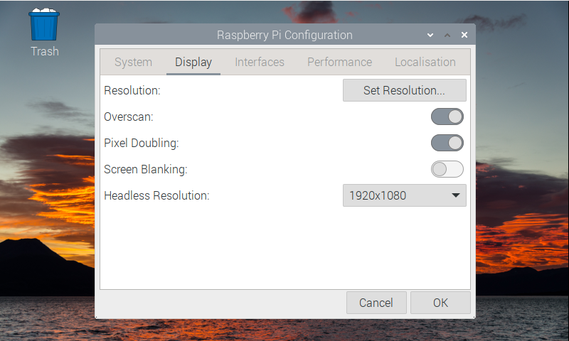Click the Set Resolution... button

coord(404,90)
